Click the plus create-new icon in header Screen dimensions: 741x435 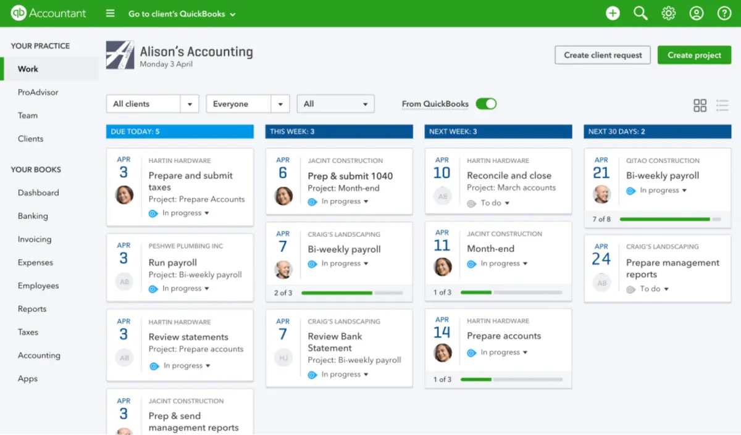point(613,13)
